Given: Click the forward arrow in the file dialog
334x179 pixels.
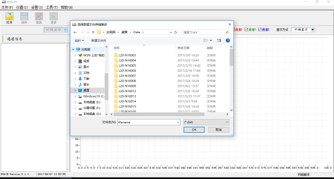Looking at the screenshot, I should click(82, 32).
